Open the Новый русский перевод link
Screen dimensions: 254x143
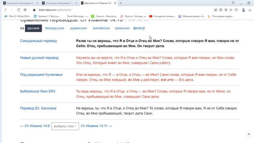[x=39, y=58]
